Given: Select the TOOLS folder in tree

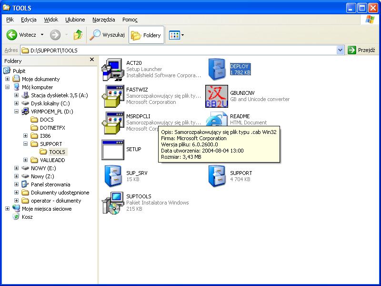Looking at the screenshot, I should pyautogui.click(x=57, y=152).
